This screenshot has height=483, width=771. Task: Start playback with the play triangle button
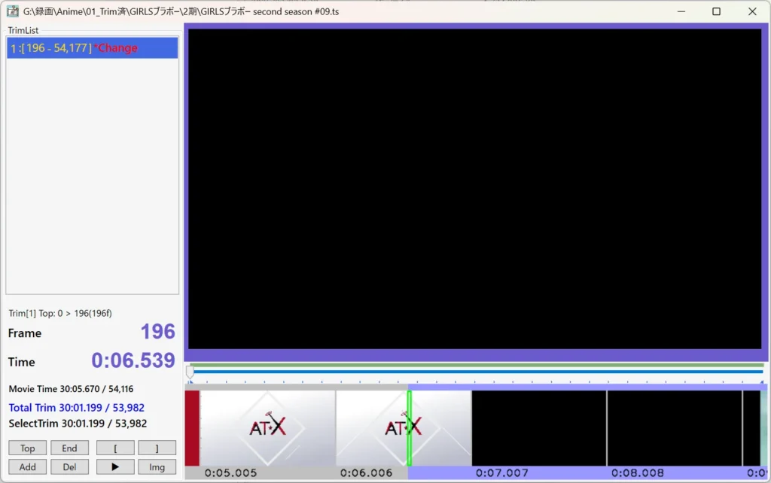tap(114, 467)
